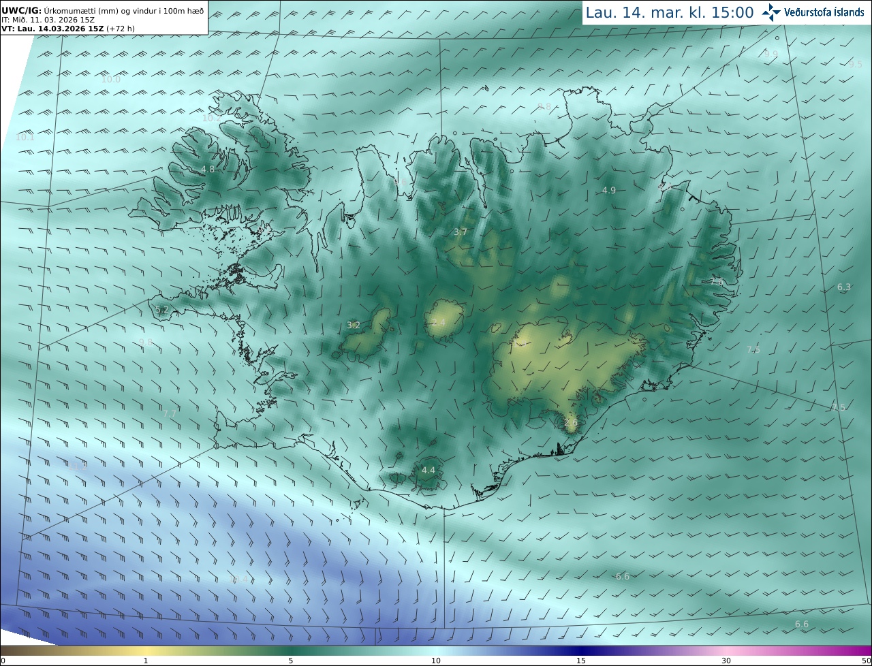Click the 4.4 value on the southern glacier
Screen dimensions: 872x666
pyautogui.click(x=428, y=470)
